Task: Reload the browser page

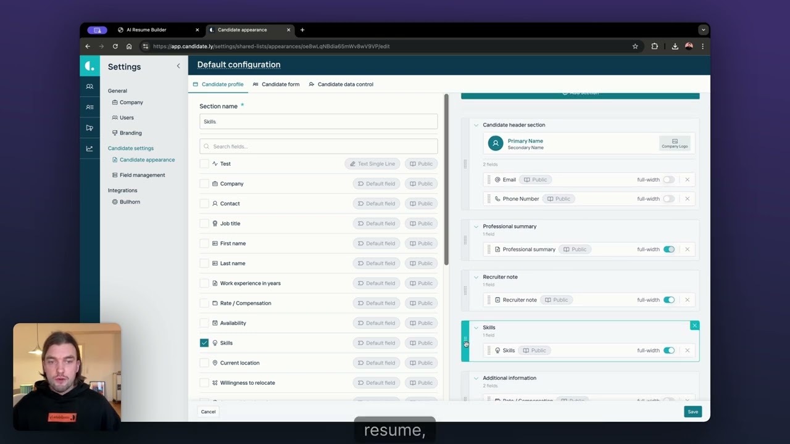Action: 115,46
